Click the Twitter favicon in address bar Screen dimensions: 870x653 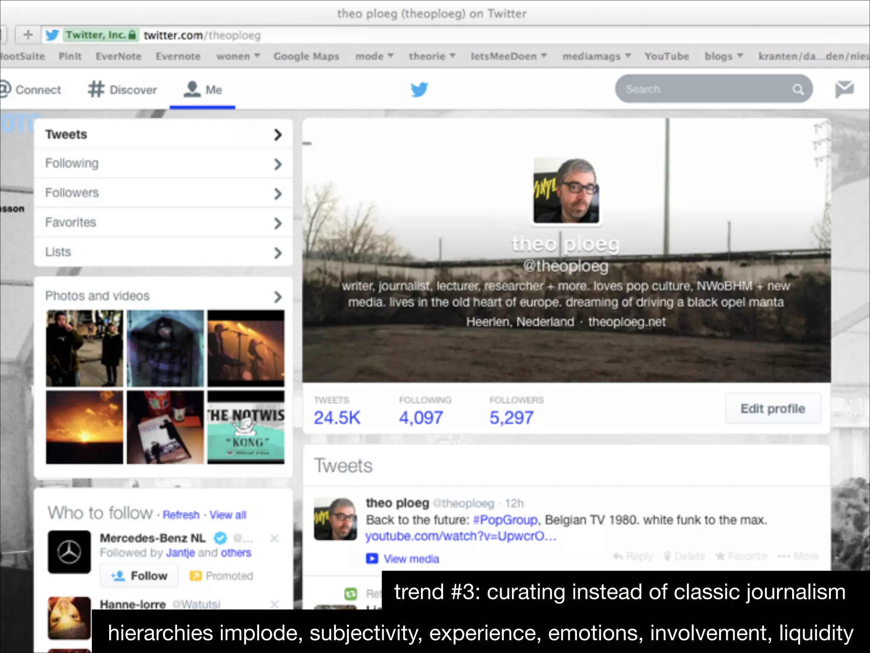(x=52, y=35)
